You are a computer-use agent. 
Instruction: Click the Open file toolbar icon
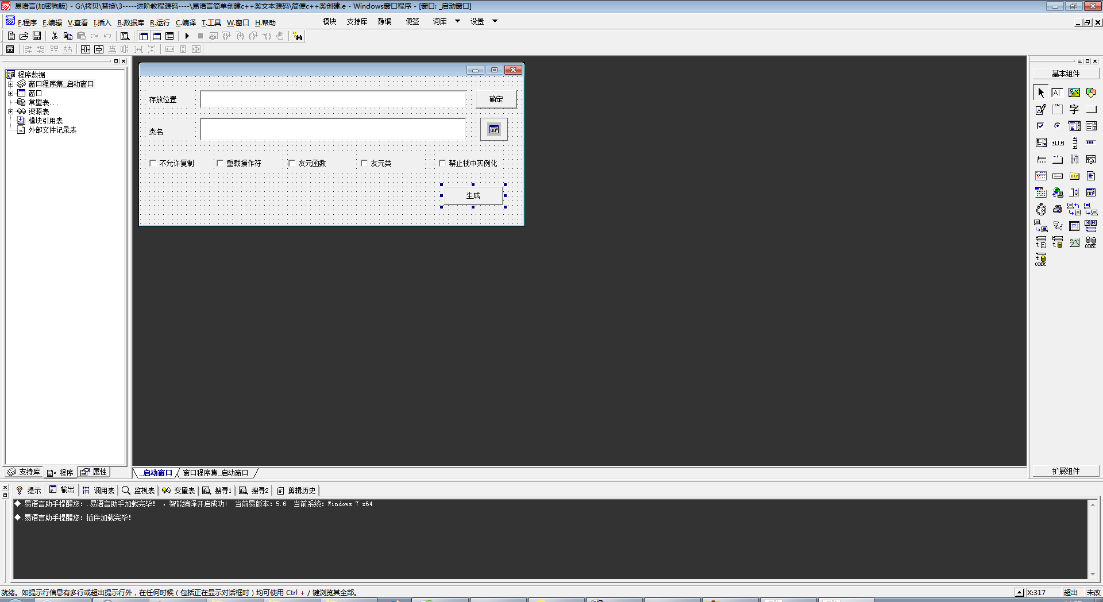[x=24, y=36]
